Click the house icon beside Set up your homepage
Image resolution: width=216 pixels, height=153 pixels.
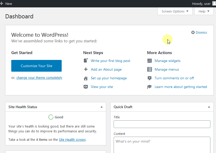[x=86, y=78]
